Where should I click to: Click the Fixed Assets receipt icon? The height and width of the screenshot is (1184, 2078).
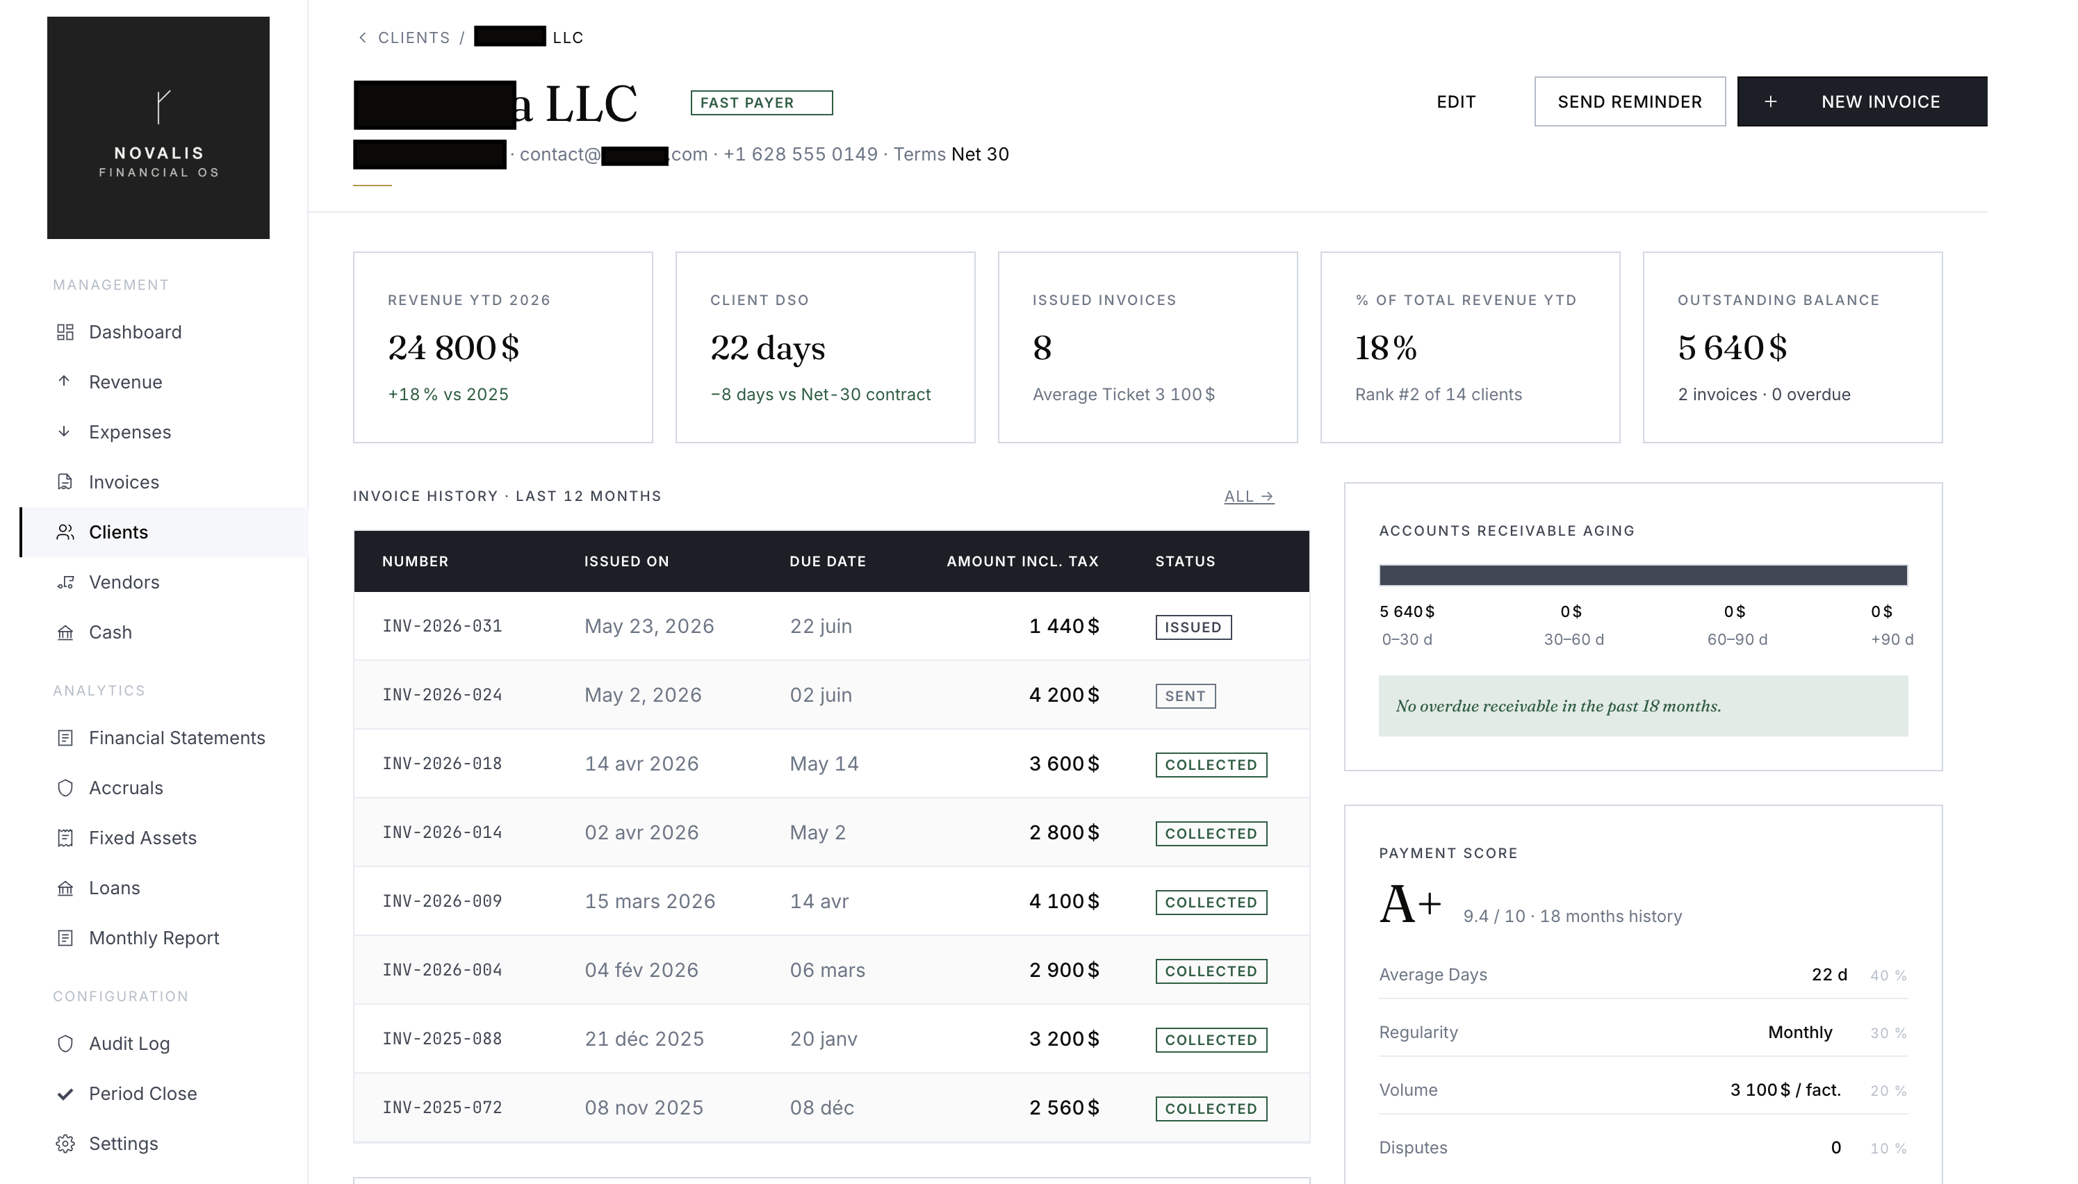pyautogui.click(x=65, y=837)
